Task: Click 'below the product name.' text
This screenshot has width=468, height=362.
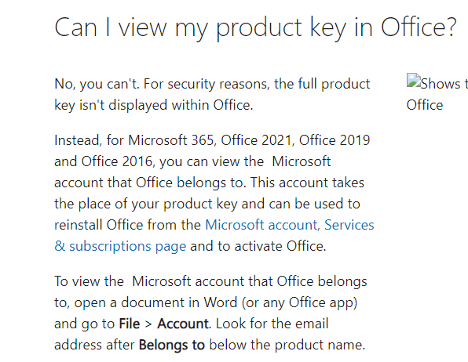Action: [x=287, y=345]
